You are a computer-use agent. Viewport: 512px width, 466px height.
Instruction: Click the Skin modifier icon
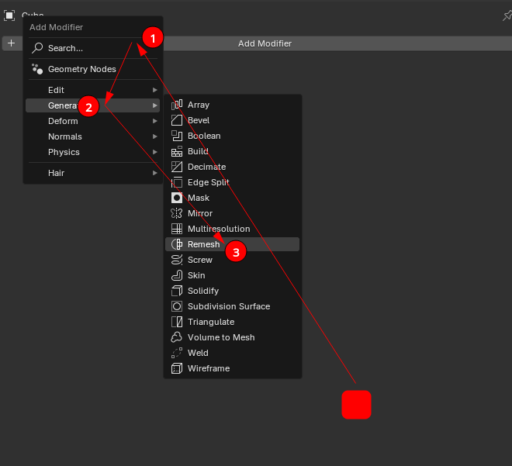pos(177,275)
